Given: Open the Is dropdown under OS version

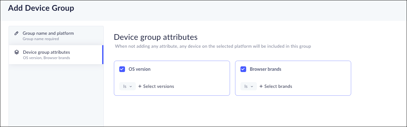Looking at the screenshot, I should coord(127,86).
